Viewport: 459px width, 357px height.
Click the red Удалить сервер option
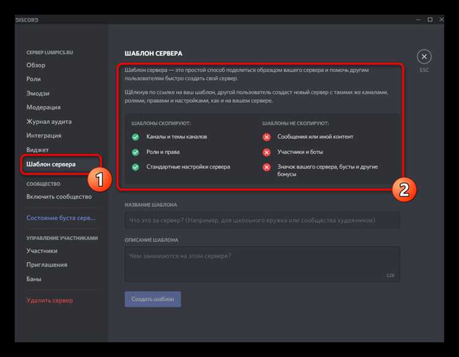pyautogui.click(x=50, y=300)
